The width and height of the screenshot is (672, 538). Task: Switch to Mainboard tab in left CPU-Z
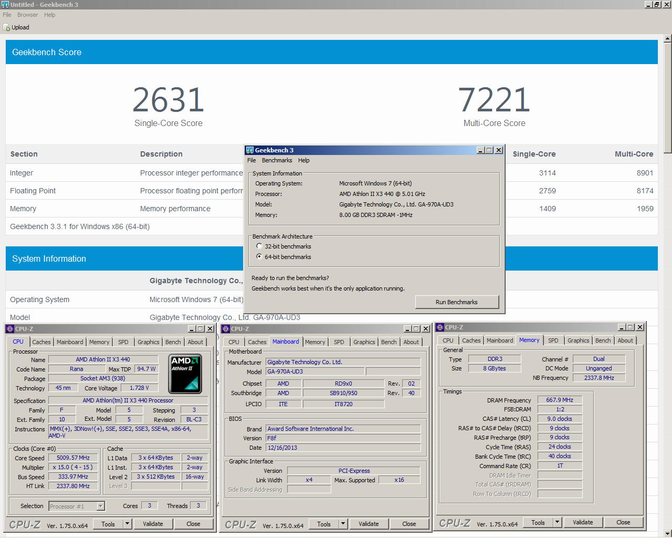click(70, 342)
